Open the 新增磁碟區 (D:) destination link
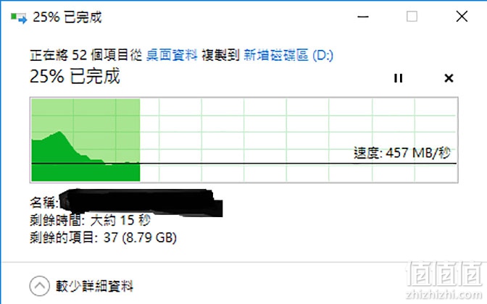The height and width of the screenshot is (304, 487). tap(288, 55)
